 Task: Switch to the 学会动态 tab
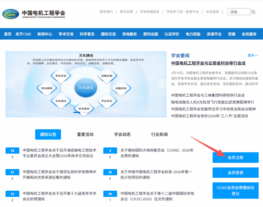(122, 134)
